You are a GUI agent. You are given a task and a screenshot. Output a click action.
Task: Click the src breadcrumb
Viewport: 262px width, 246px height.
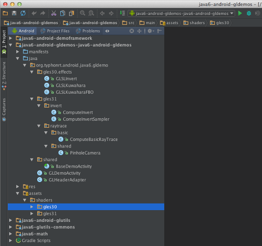coord(128,23)
